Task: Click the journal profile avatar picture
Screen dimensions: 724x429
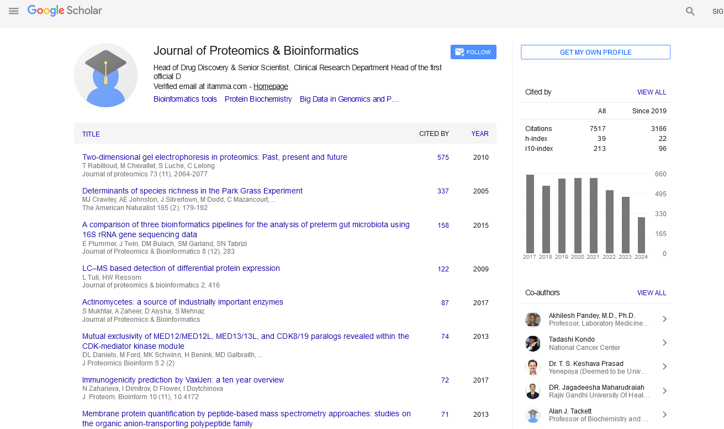Action: pyautogui.click(x=105, y=75)
